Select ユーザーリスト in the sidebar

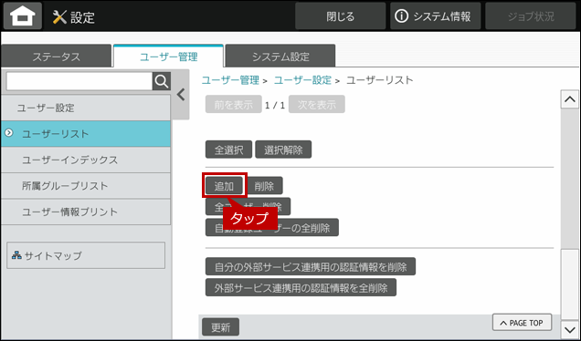point(86,134)
